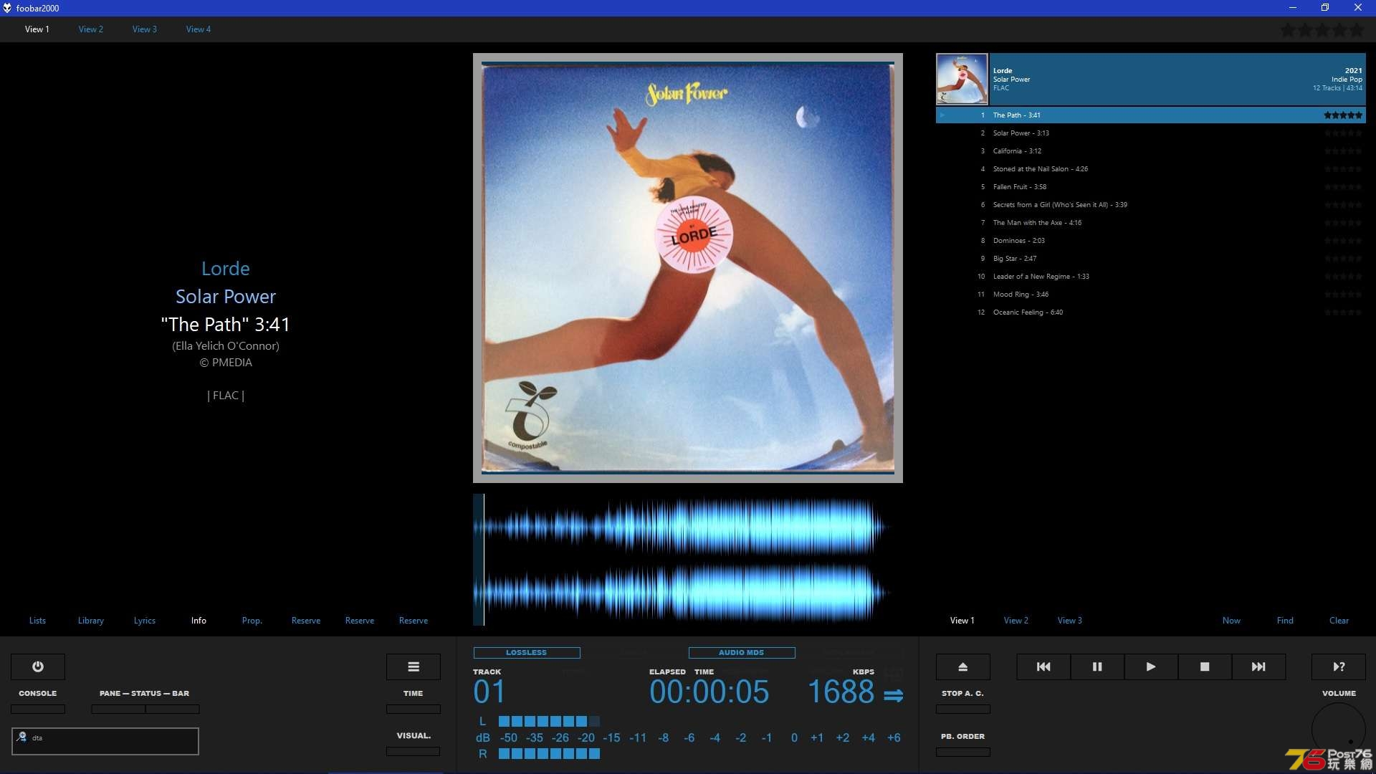Click the first Reserve tab

pyautogui.click(x=306, y=621)
